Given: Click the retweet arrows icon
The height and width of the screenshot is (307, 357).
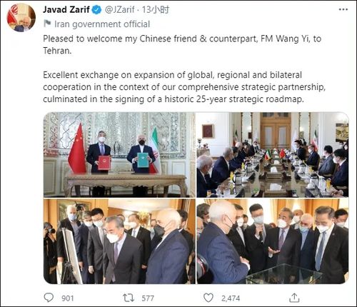Looking at the screenshot, I should [129, 298].
